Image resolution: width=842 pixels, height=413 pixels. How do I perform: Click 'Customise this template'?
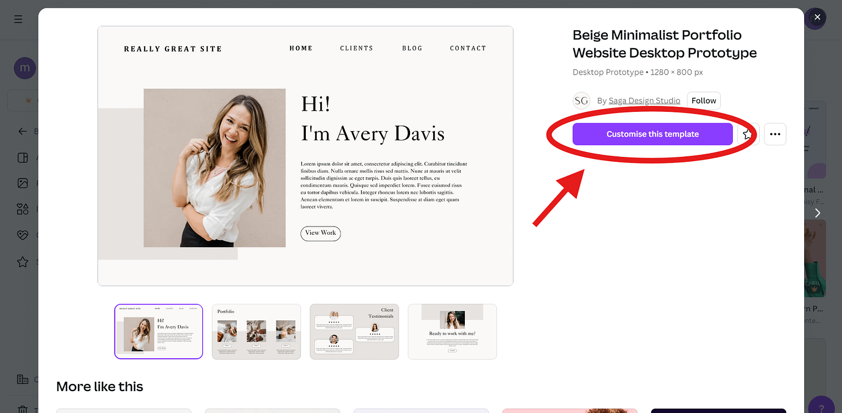pyautogui.click(x=652, y=134)
